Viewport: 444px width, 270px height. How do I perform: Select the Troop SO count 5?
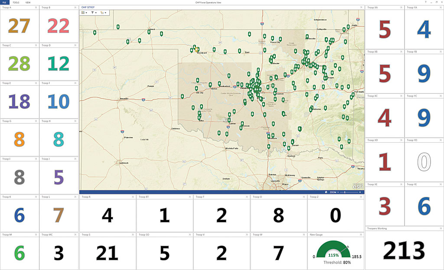click(164, 253)
